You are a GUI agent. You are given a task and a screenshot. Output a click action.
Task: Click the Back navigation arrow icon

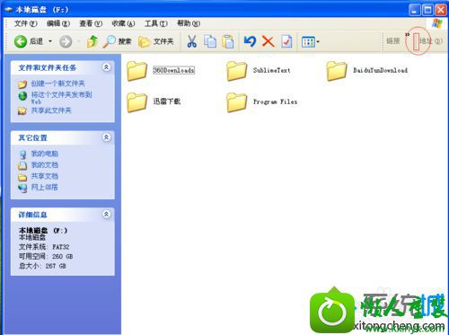(x=21, y=41)
